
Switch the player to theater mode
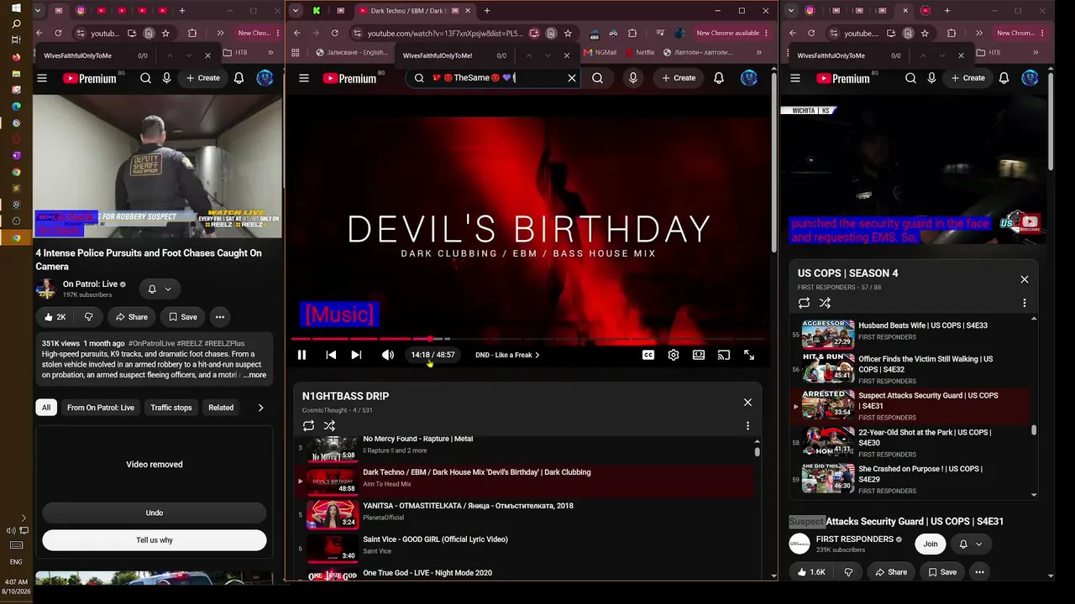pos(699,355)
